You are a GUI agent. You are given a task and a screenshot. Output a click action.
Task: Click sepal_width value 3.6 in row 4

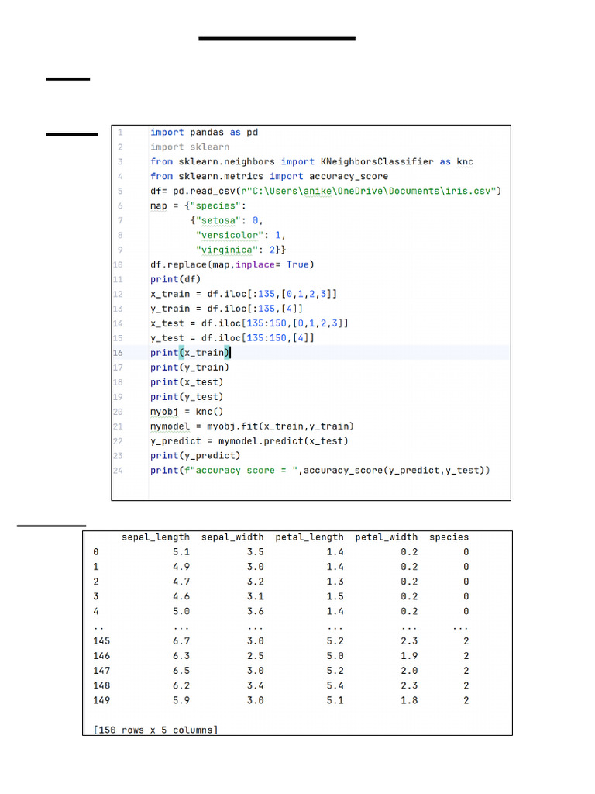coord(256,611)
